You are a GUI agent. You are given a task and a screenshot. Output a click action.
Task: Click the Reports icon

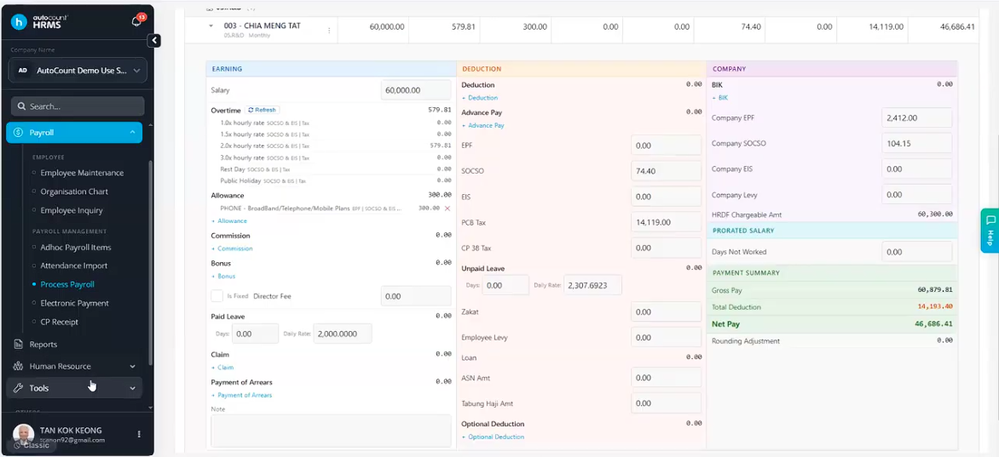coord(18,345)
